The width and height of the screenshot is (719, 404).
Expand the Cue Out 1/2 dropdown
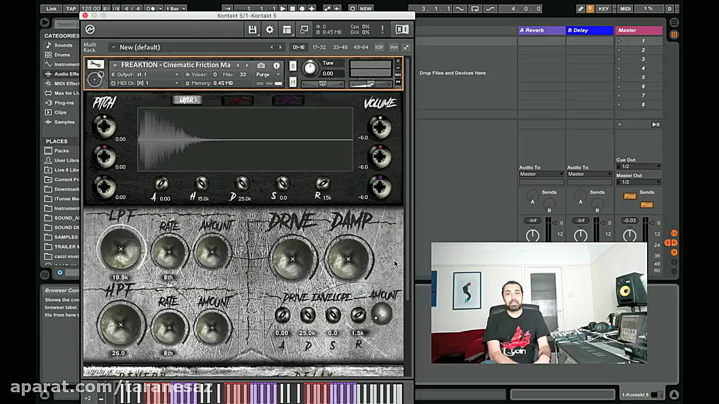639,167
